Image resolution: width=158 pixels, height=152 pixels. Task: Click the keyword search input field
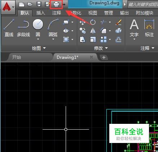(143, 4)
